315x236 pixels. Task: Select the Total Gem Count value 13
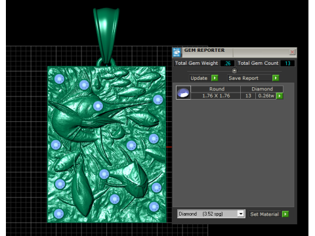(x=287, y=64)
